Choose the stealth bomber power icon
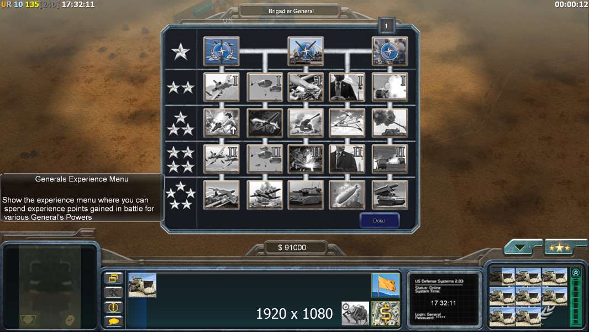Viewport: 589px width, 332px height. tap(346, 123)
